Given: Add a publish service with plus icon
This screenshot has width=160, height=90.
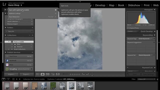Looking at the screenshot, I should [32, 52].
